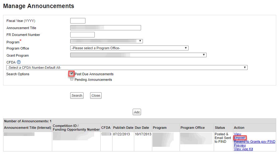279x157 pixels.
Task: Expand the Program Office dropdown
Action: [129, 48]
